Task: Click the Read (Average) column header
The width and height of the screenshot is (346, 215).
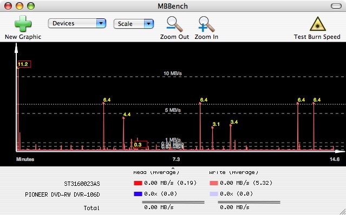Action: (x=156, y=172)
